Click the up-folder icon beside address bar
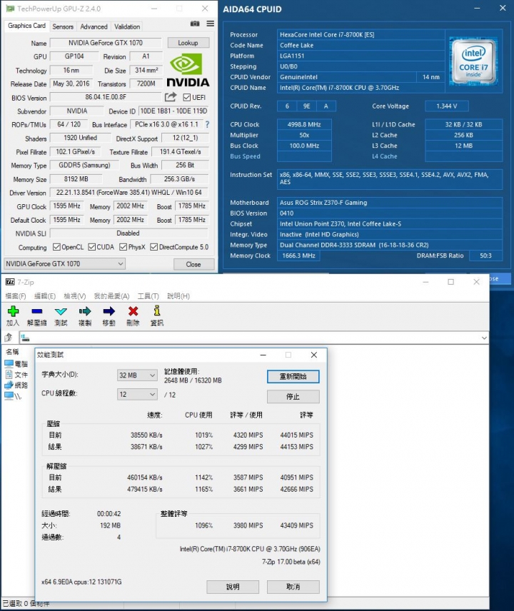This screenshot has height=611, width=514. click(9, 338)
